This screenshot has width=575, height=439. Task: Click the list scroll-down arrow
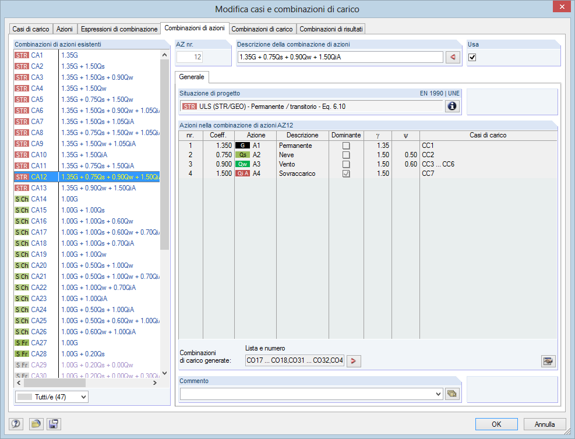[x=165, y=373]
